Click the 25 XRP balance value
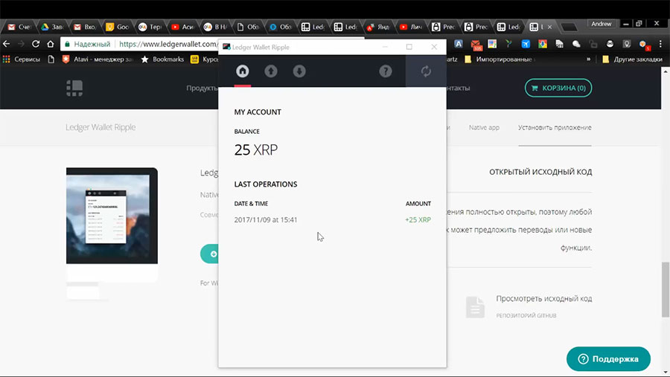This screenshot has height=377, width=670. point(255,150)
